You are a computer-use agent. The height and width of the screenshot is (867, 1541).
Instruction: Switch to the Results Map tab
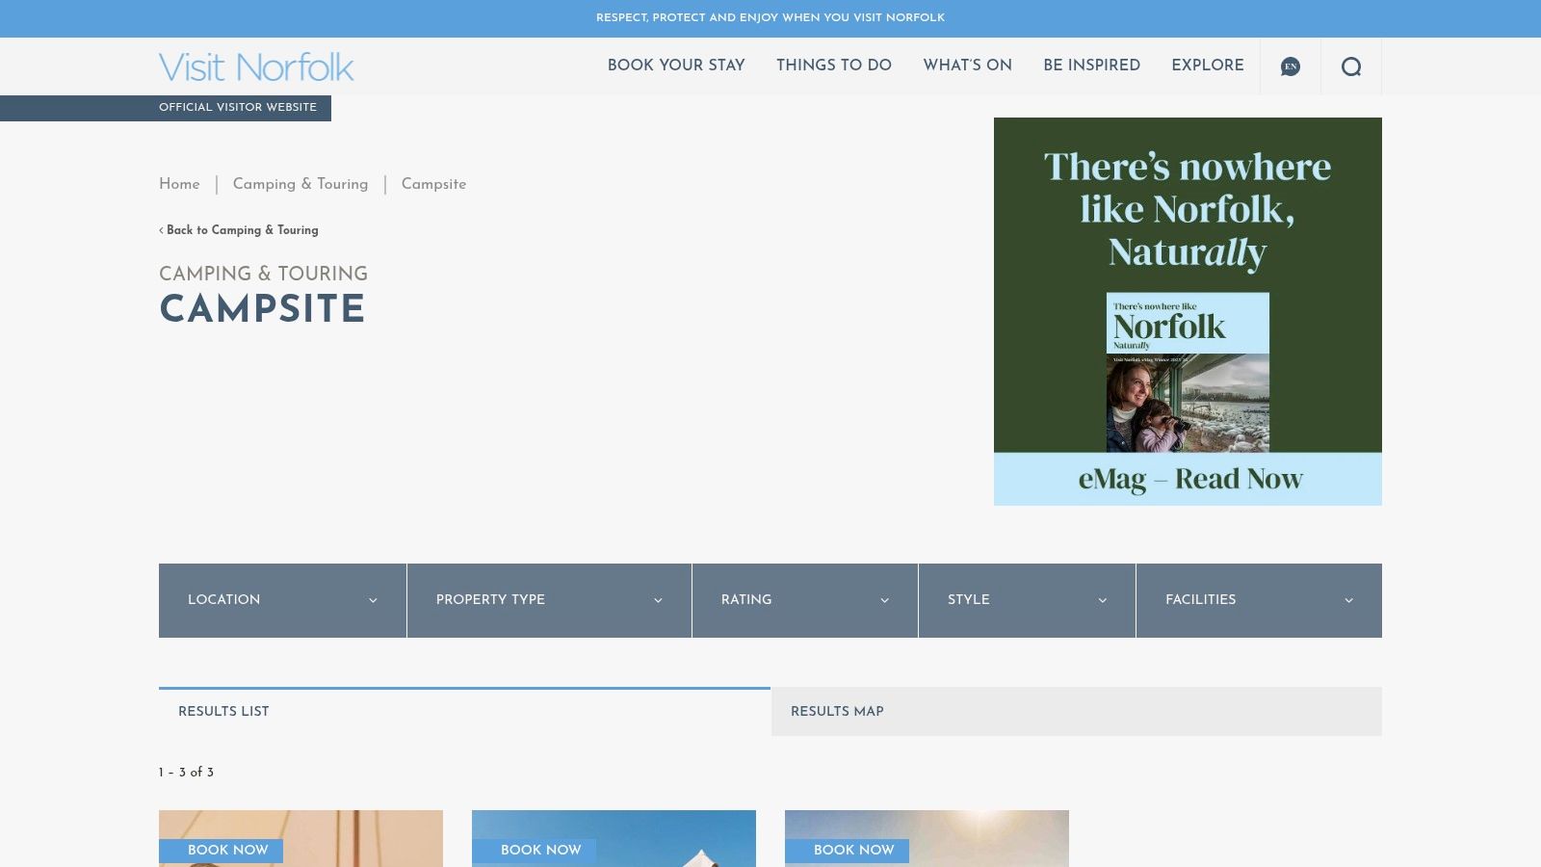pos(836,712)
